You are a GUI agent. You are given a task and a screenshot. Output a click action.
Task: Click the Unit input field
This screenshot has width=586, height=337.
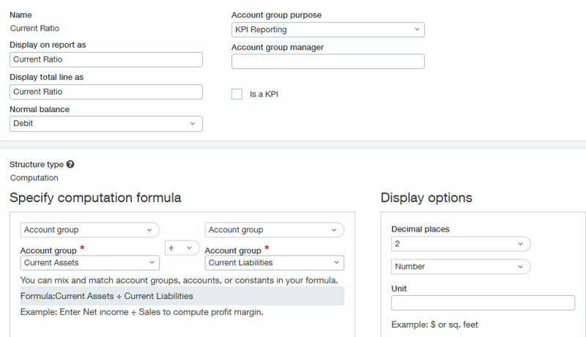(x=483, y=303)
